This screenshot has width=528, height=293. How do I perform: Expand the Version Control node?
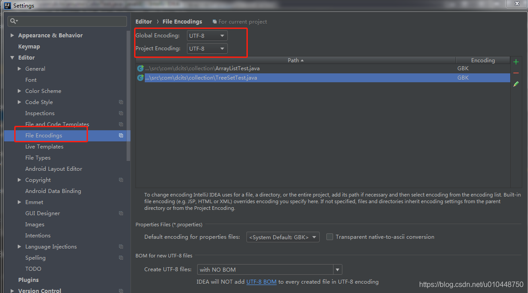[x=12, y=291]
